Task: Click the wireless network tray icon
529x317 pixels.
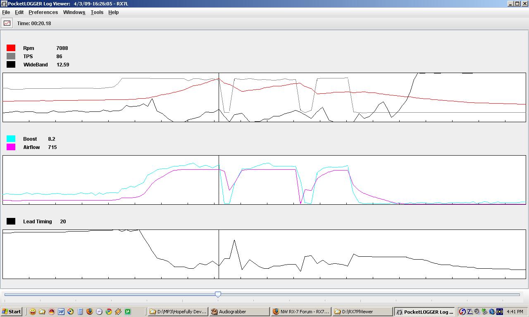Action: pos(499,312)
